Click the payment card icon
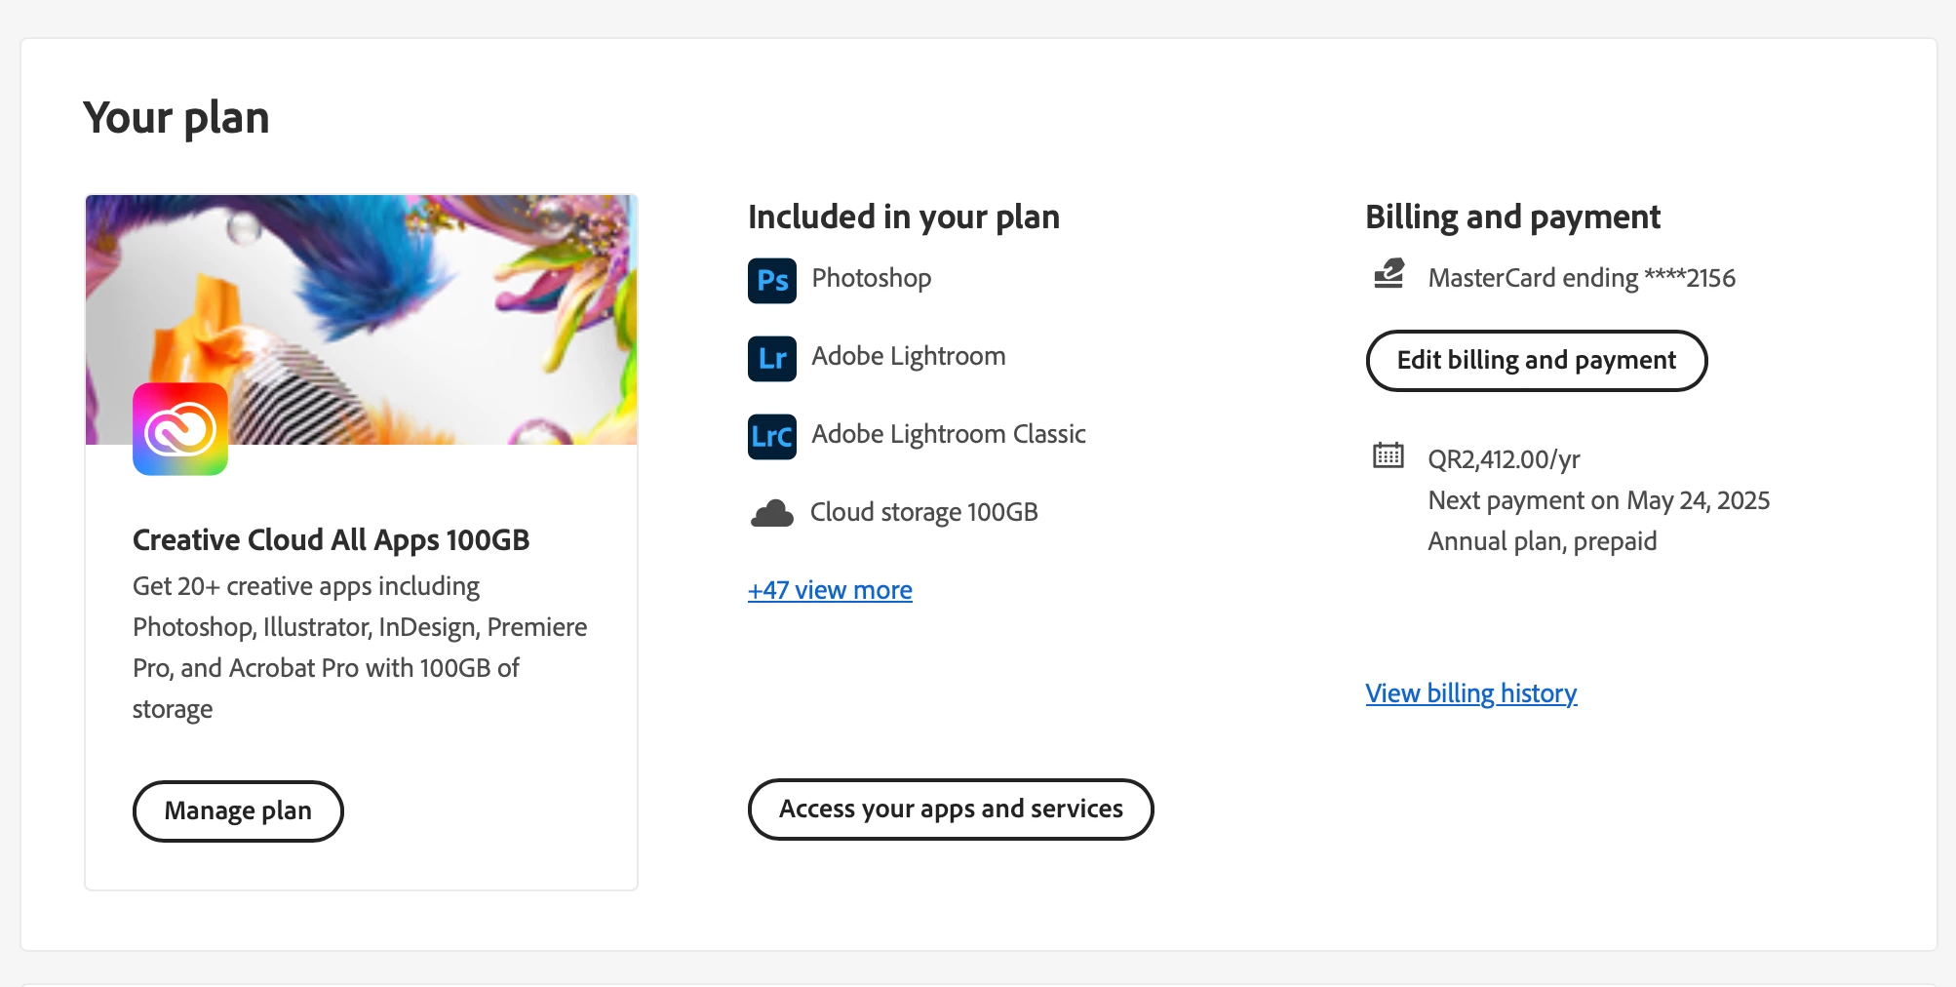Image resolution: width=1956 pixels, height=987 pixels. pyautogui.click(x=1389, y=275)
